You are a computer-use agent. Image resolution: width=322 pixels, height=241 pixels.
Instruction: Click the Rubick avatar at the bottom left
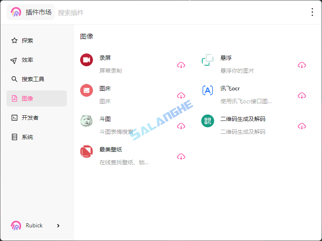click(x=16, y=225)
